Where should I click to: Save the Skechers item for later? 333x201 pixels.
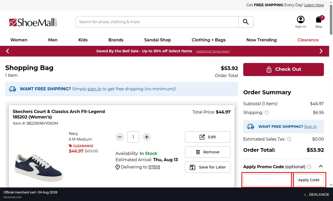click(208, 167)
